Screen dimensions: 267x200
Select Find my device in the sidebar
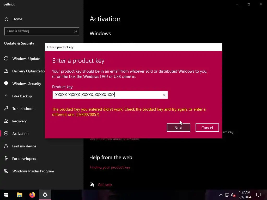point(24,146)
